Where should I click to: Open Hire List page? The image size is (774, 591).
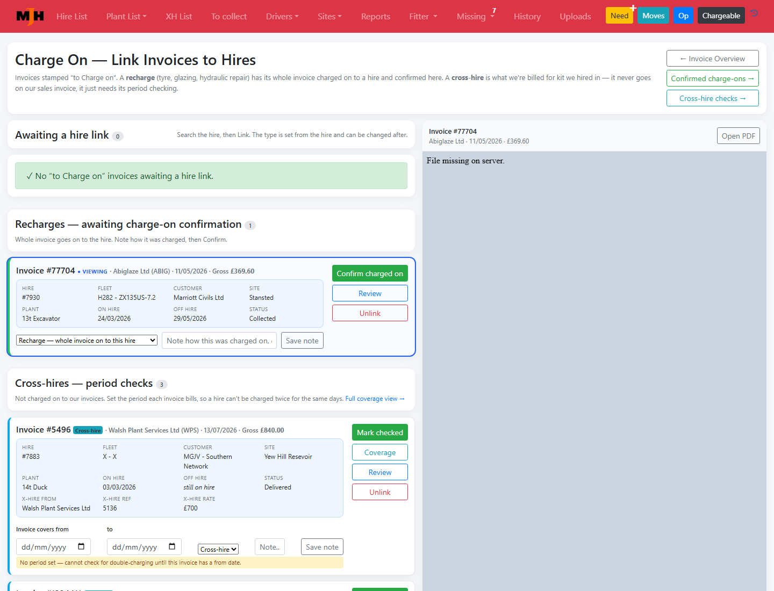[71, 16]
